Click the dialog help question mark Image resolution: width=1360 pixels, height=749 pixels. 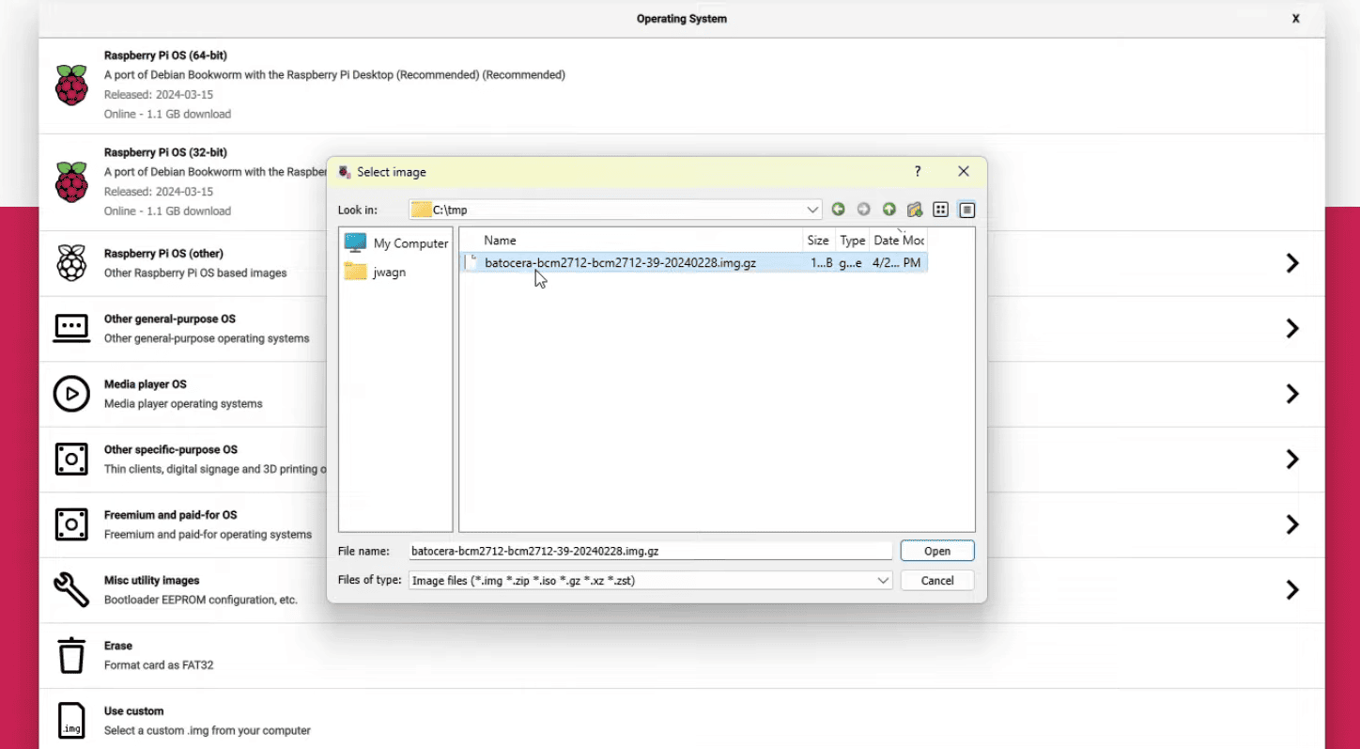(918, 172)
